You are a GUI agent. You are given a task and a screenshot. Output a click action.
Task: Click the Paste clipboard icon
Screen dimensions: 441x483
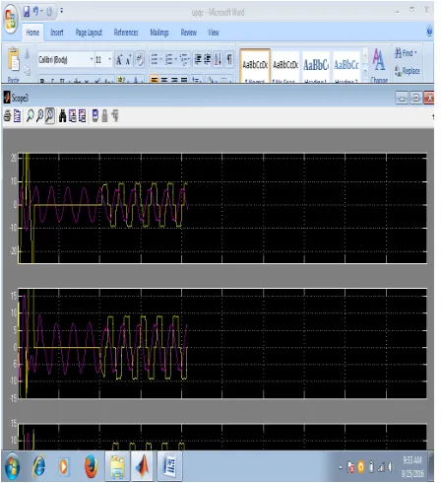pyautogui.click(x=14, y=60)
